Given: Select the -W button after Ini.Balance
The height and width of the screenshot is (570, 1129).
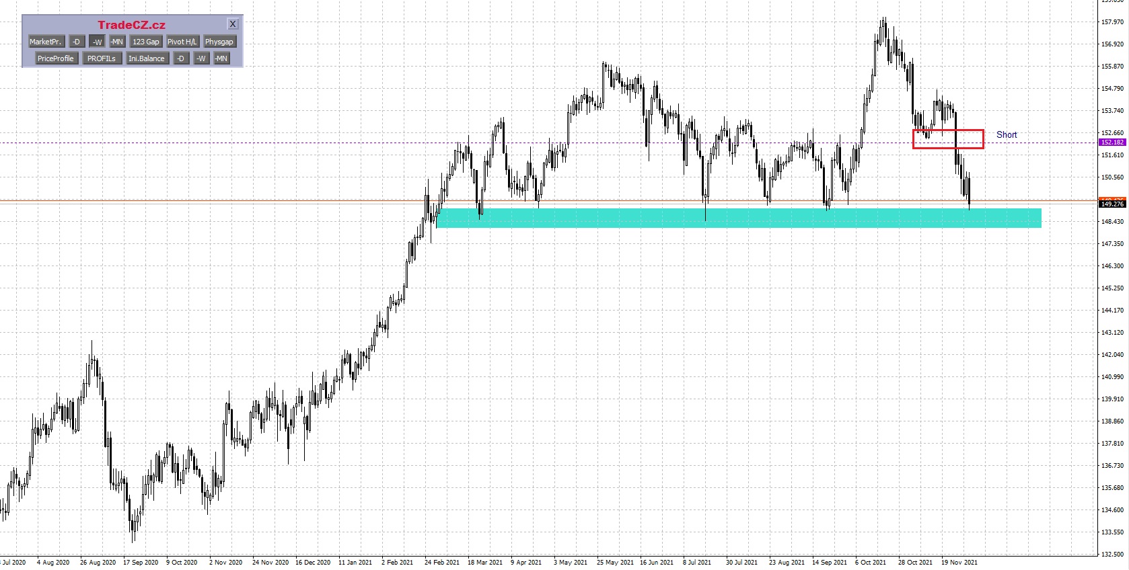Looking at the screenshot, I should (201, 58).
